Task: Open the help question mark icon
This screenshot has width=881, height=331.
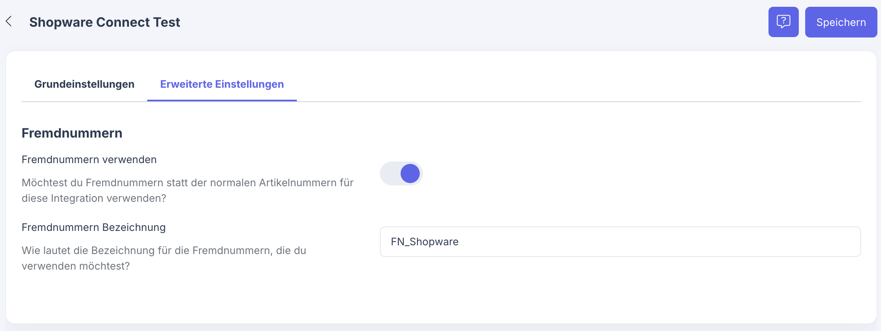Action: (x=783, y=22)
